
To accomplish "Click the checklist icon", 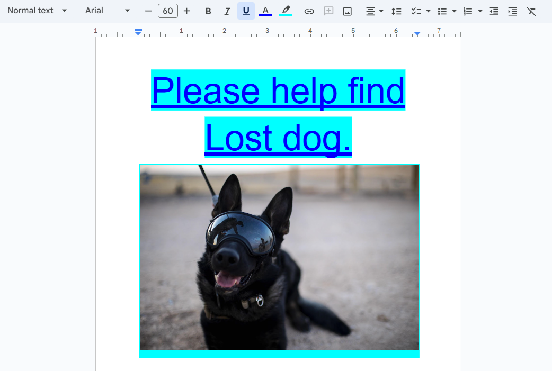I will click(416, 11).
